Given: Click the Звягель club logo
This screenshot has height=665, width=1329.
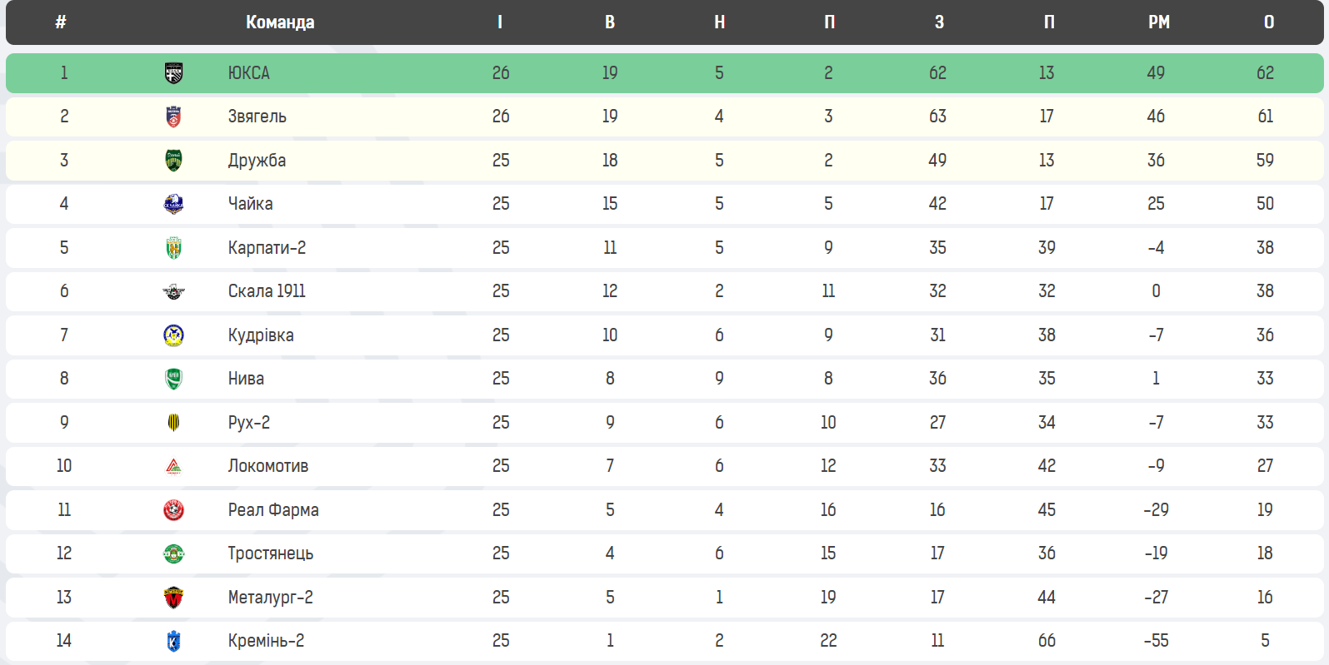Looking at the screenshot, I should (173, 117).
